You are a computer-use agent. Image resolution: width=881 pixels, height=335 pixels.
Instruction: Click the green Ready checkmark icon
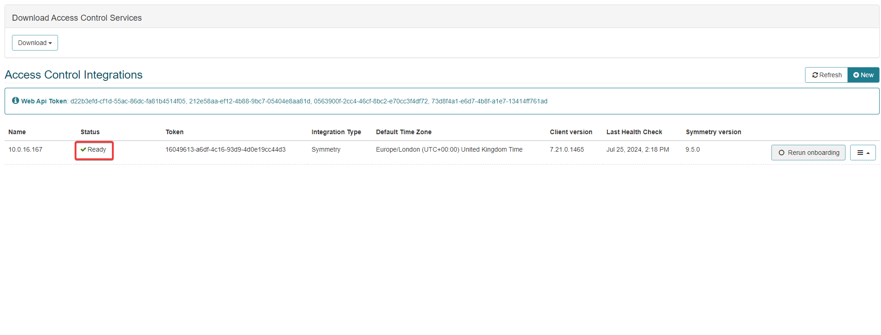click(83, 149)
